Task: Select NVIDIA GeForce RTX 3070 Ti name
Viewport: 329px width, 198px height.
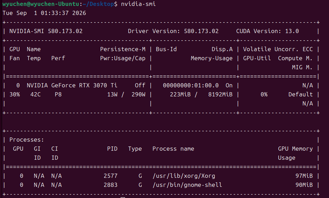Action: point(72,85)
